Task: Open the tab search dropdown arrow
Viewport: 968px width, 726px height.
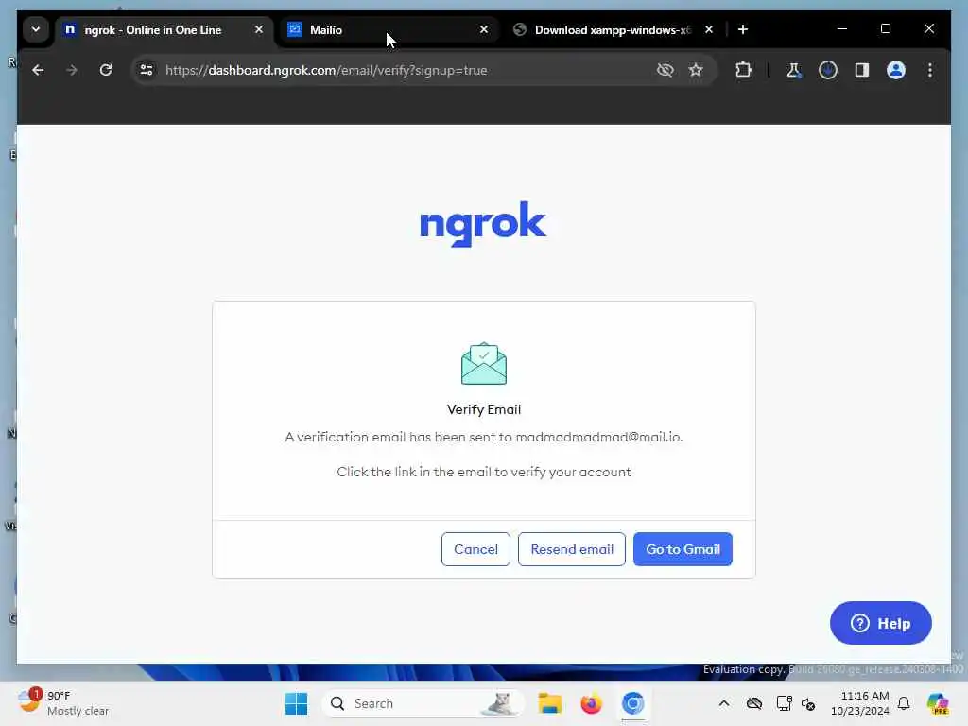Action: click(x=36, y=29)
